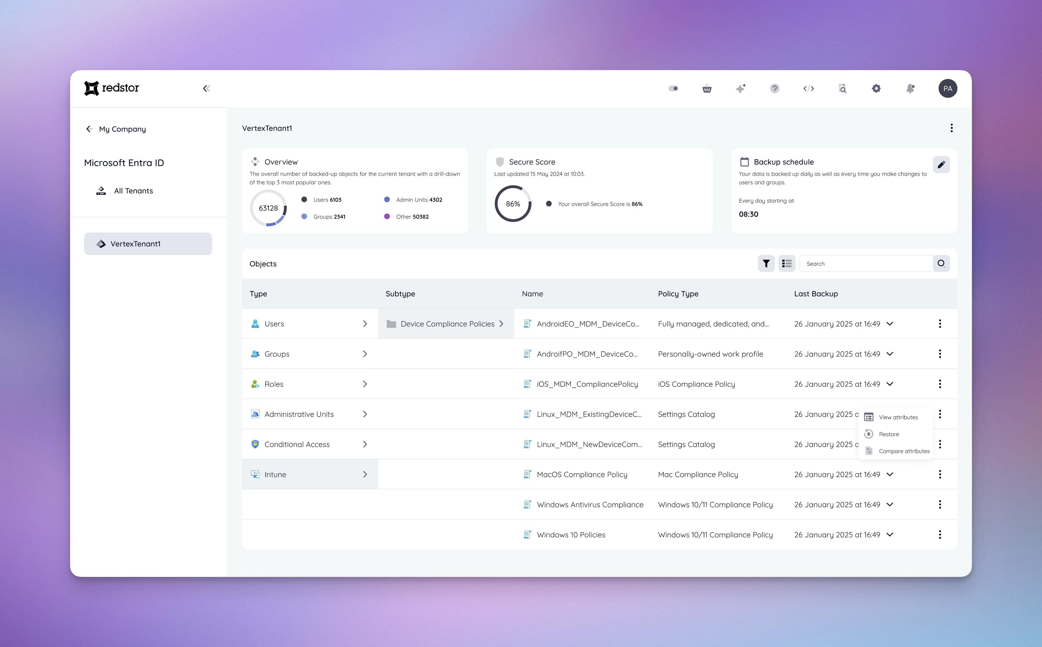
Task: Open kebab menu for MacOS Compliance Policy
Action: [x=940, y=475]
